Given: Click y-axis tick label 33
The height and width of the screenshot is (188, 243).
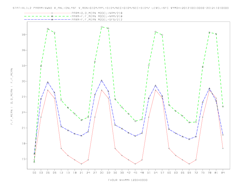Looking at the screenshot, I should 24,66.
